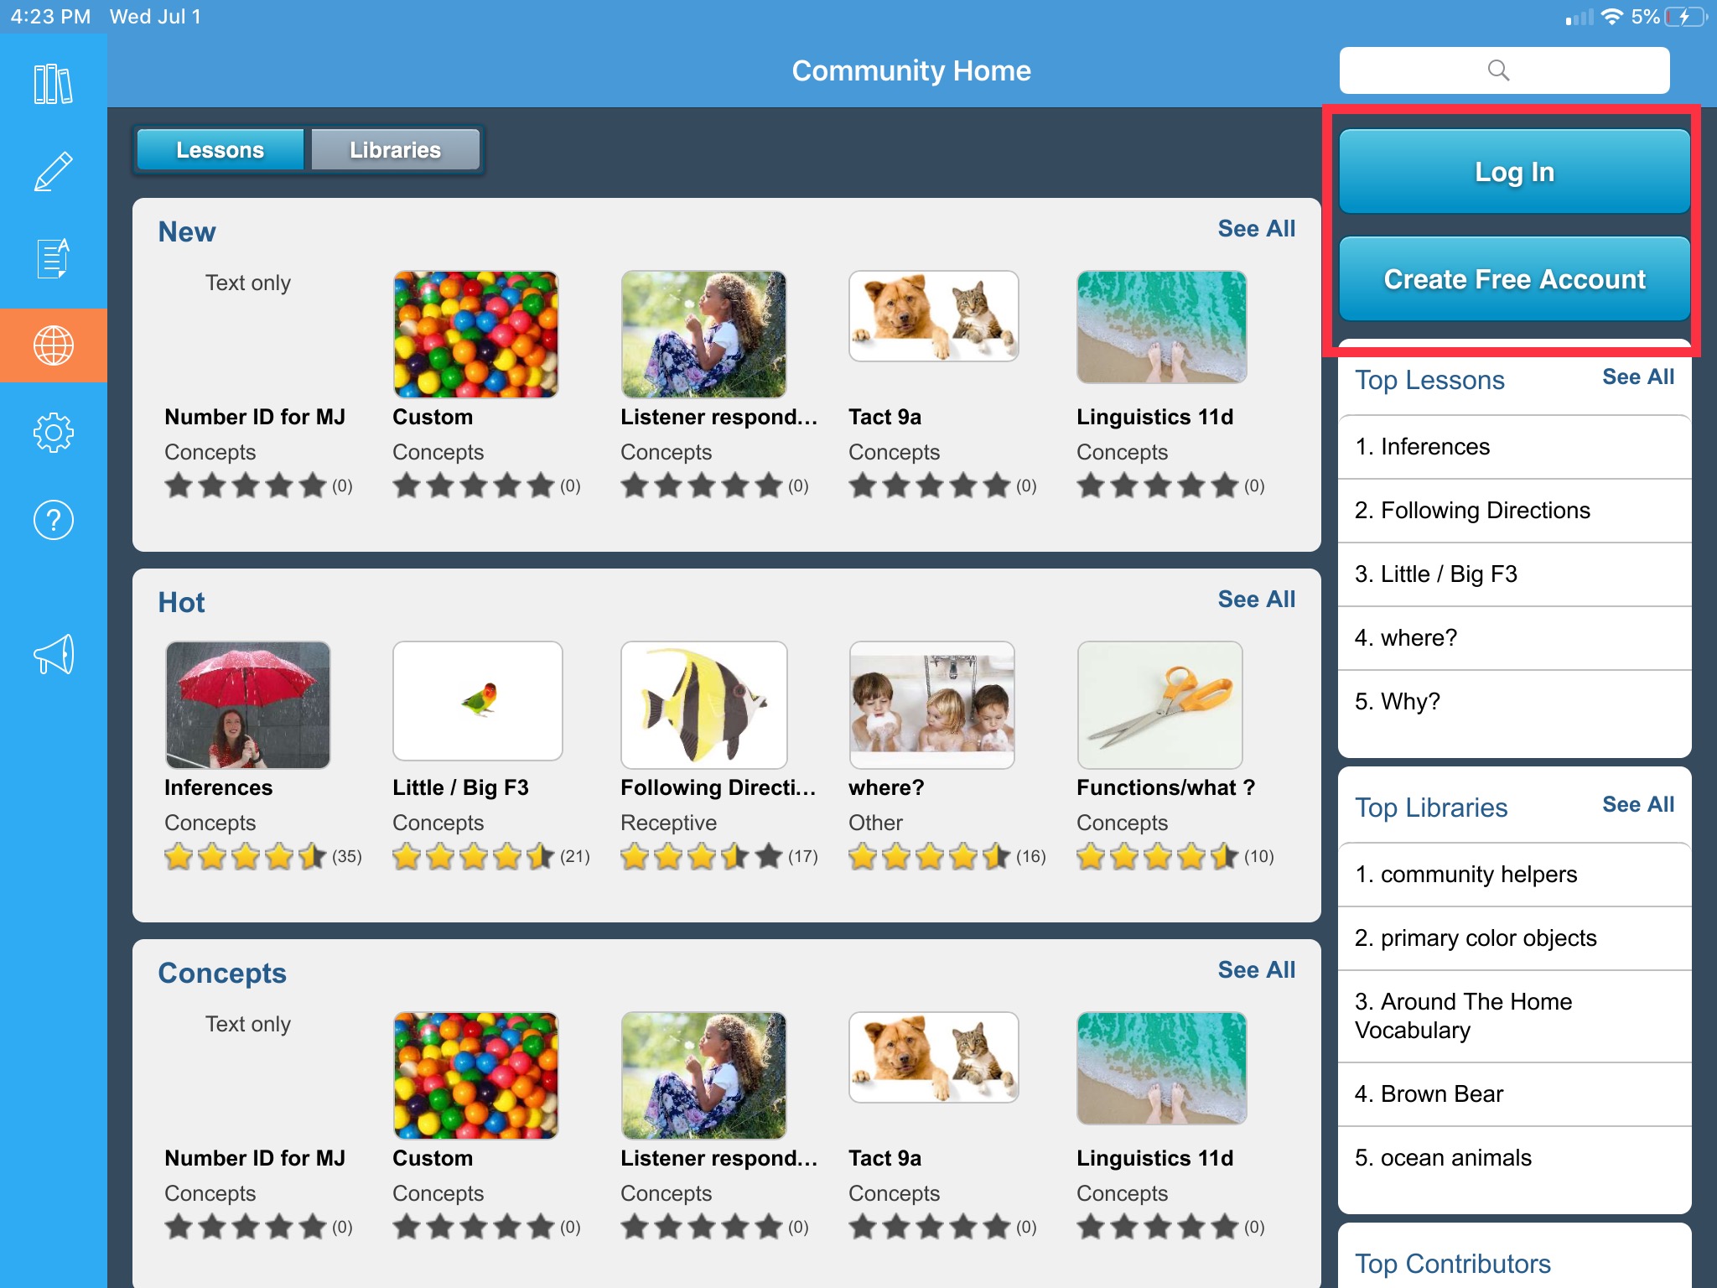See All Top Lessons
The width and height of the screenshot is (1717, 1288).
[x=1637, y=377]
